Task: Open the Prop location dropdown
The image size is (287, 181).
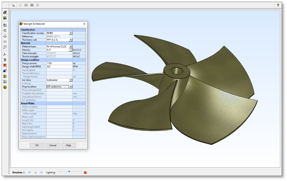Action: click(x=70, y=87)
